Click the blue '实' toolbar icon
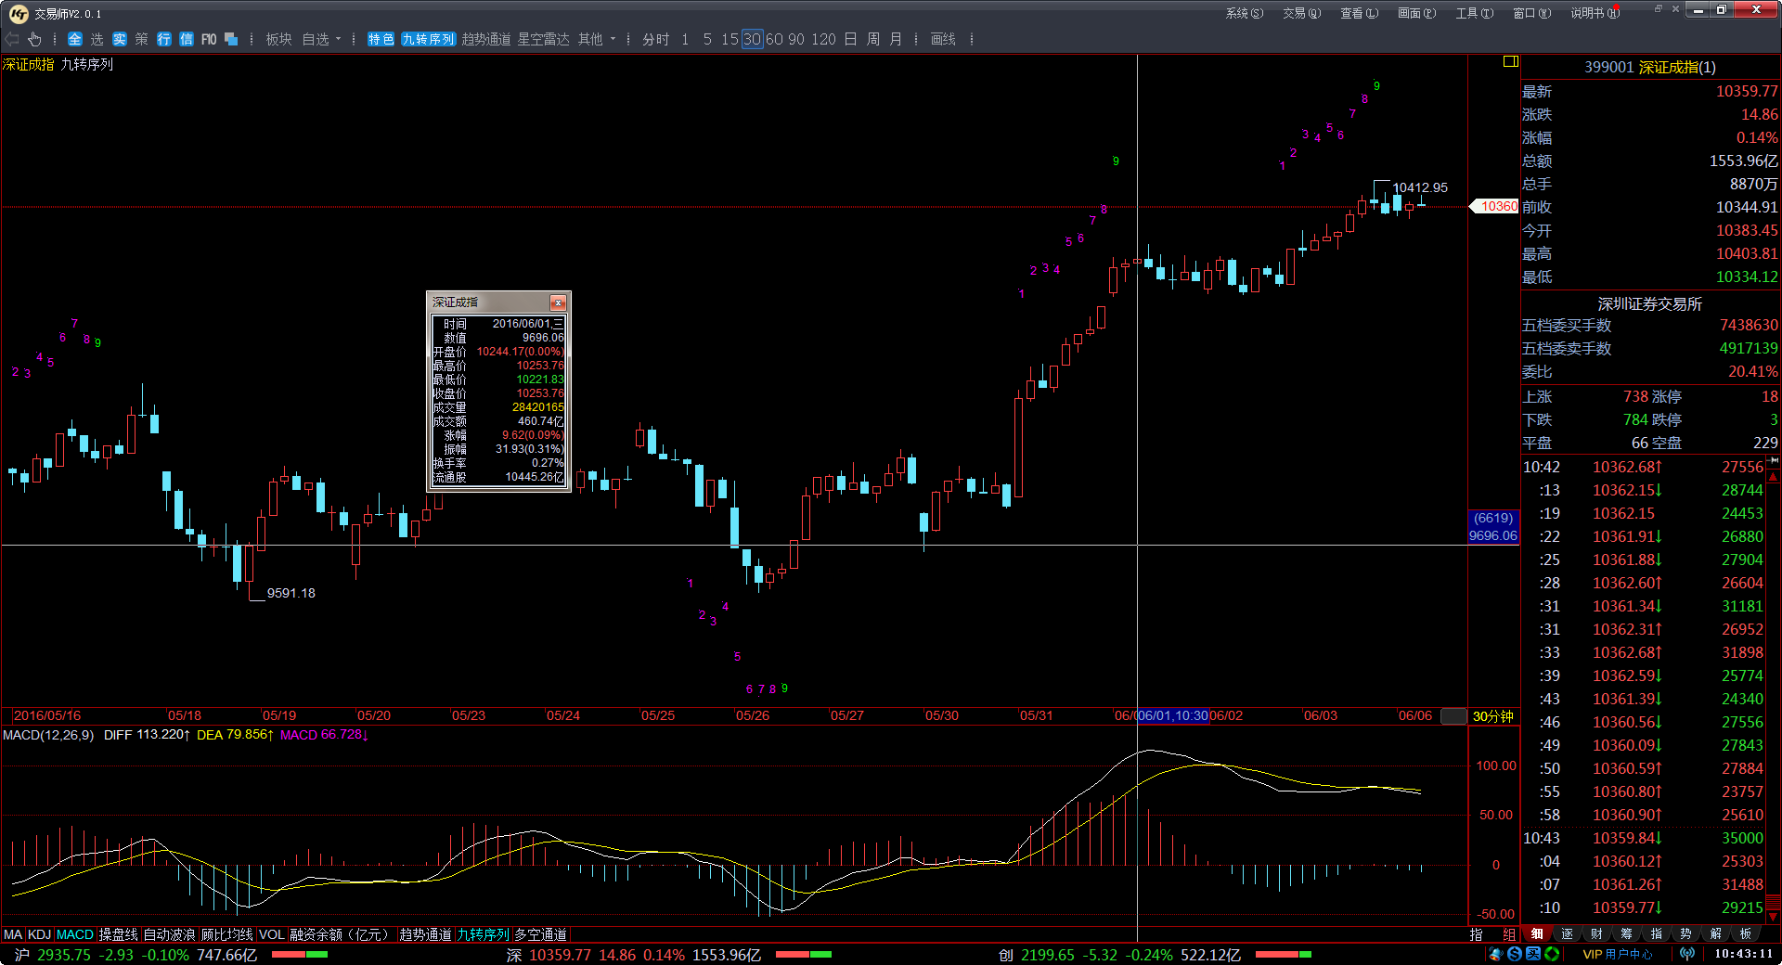 (120, 39)
